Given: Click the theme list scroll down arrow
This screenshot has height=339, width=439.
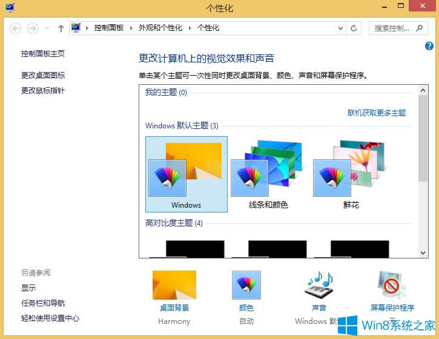Looking at the screenshot, I should click(423, 253).
